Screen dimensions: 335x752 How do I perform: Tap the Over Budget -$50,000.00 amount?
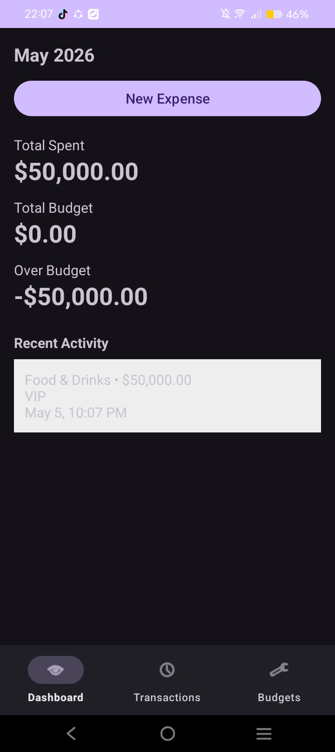click(81, 297)
